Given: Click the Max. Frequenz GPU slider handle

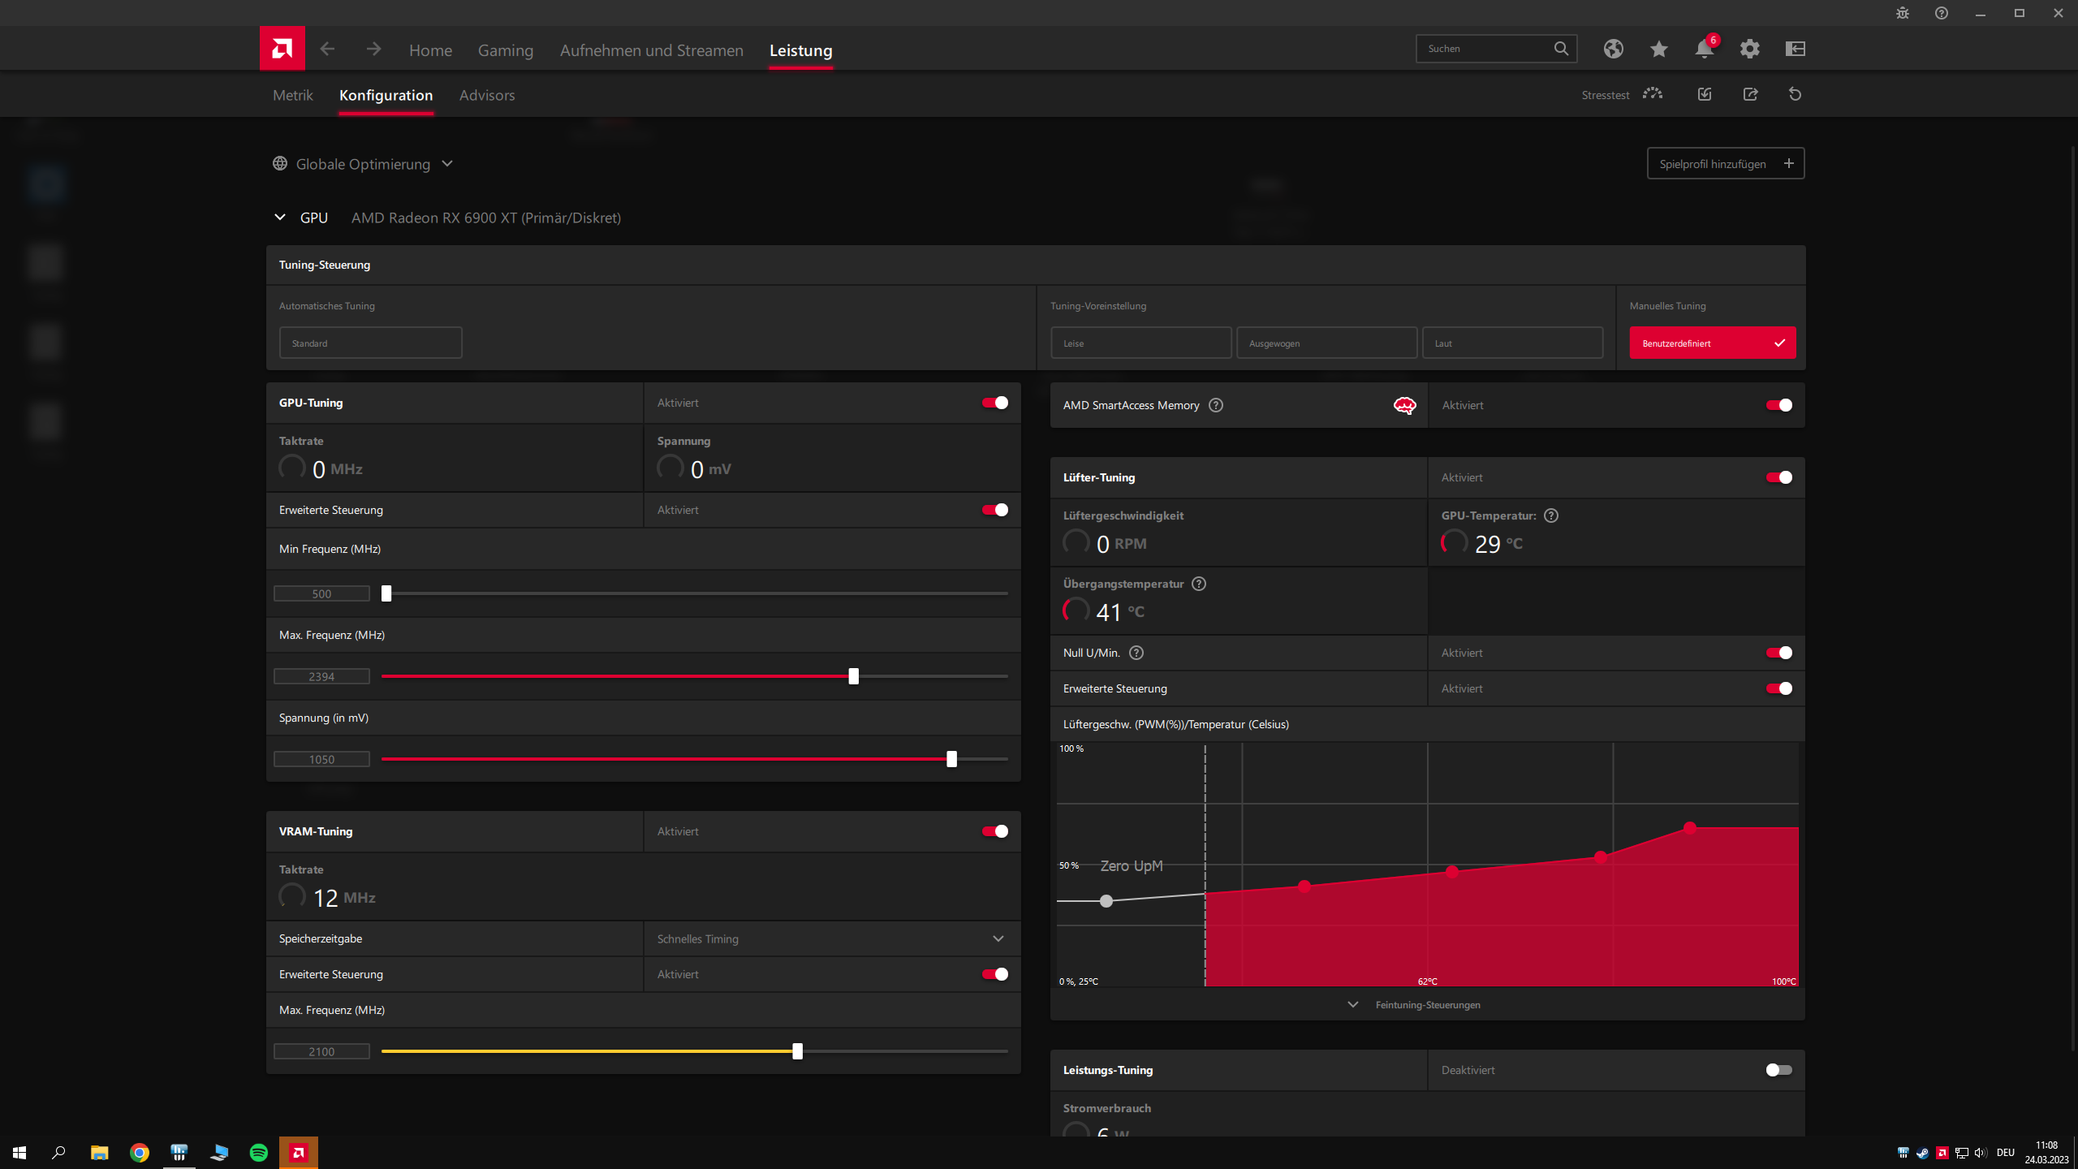Looking at the screenshot, I should coord(853,676).
